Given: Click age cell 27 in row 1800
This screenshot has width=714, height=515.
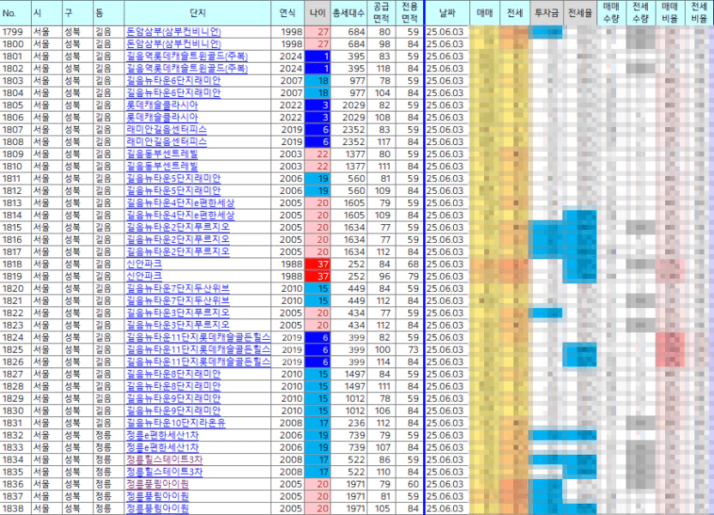Looking at the screenshot, I should point(318,44).
